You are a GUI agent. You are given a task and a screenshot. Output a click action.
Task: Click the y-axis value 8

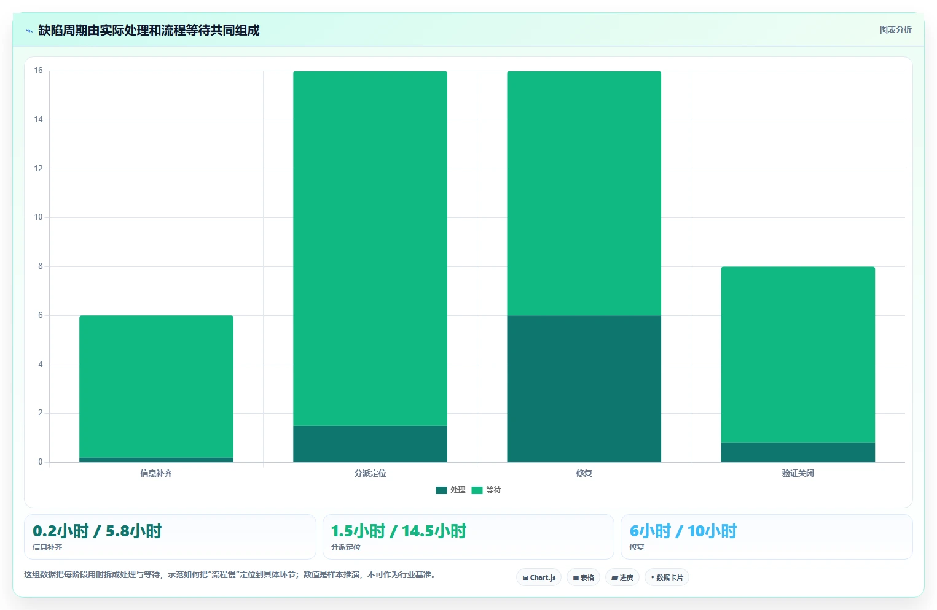click(x=41, y=266)
